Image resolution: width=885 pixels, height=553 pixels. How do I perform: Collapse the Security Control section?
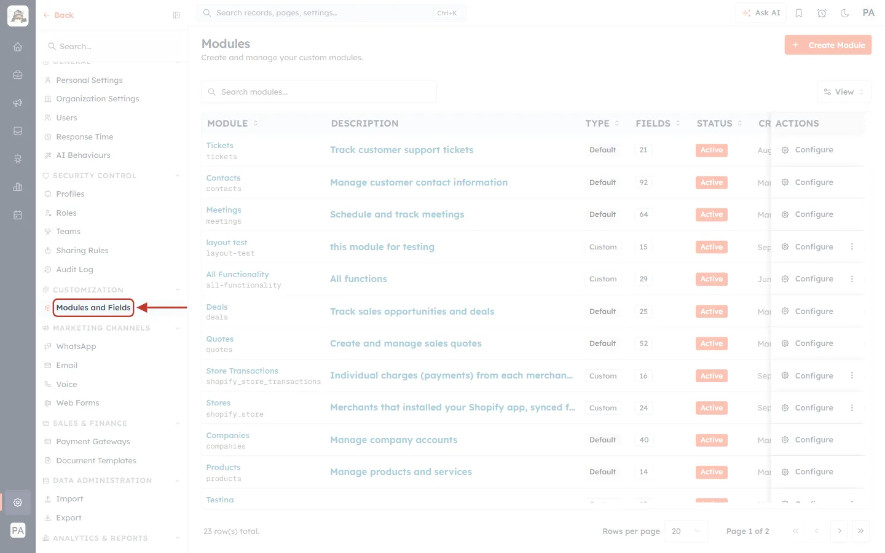[178, 176]
